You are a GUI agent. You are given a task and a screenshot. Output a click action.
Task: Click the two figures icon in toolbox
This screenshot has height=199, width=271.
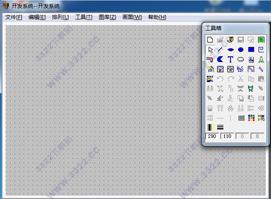pos(210,89)
